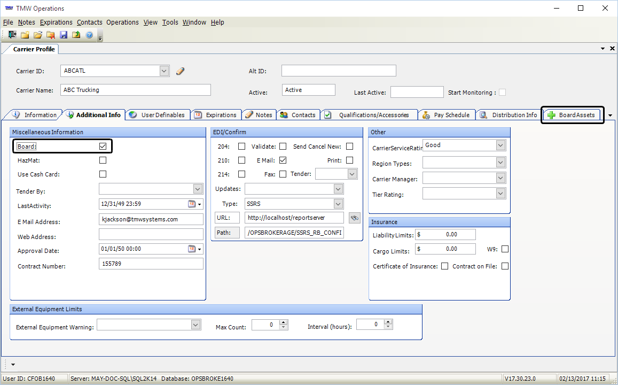Open an existing record with the open folder icon
Screen dimensions: 618x385
click(37, 34)
